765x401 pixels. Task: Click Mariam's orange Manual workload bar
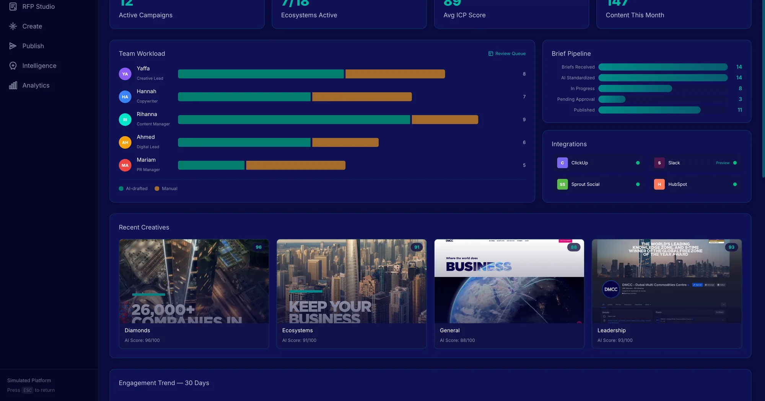click(296, 165)
